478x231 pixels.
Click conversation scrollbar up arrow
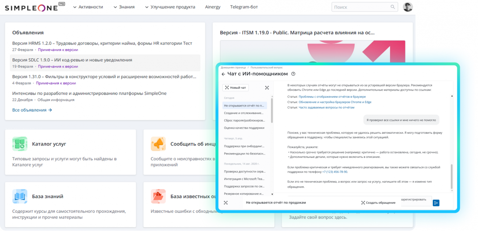coord(452,96)
